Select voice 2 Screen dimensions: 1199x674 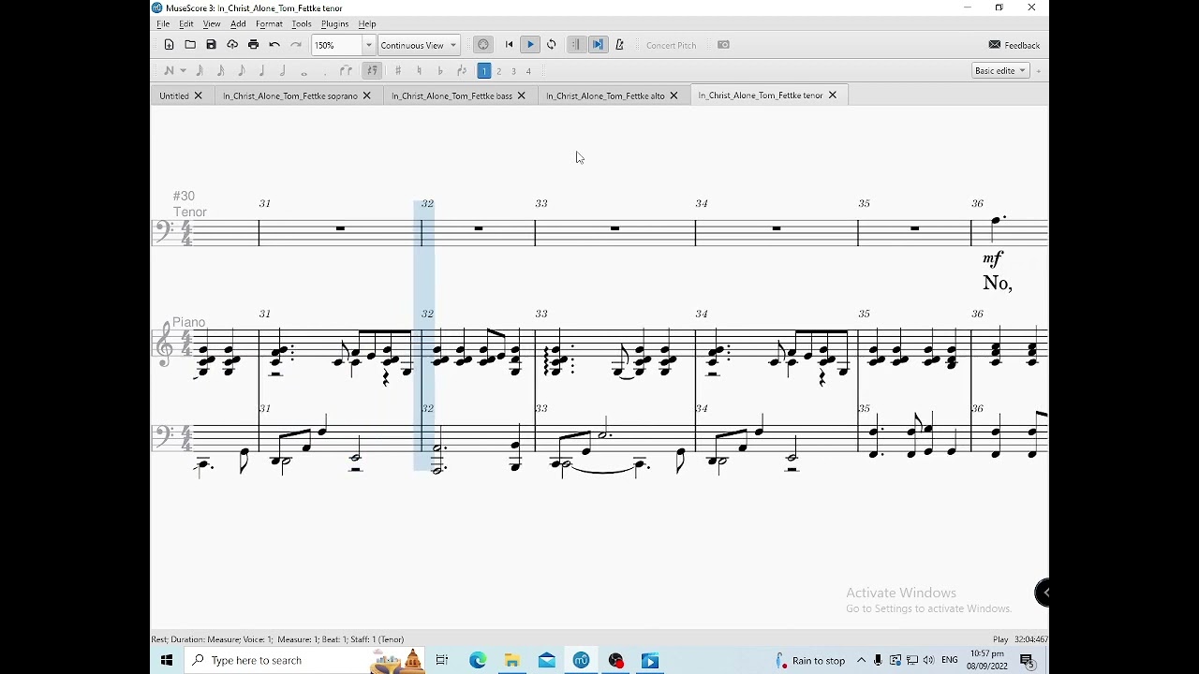point(498,70)
